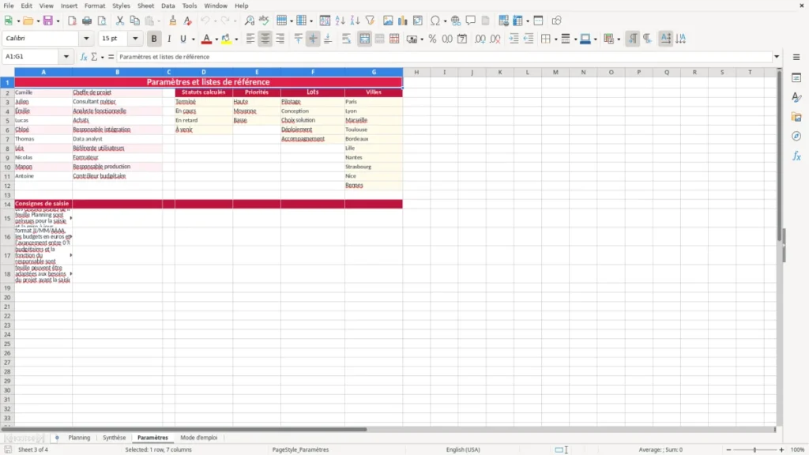
Task: Toggle Align Right
Action: [x=280, y=39]
